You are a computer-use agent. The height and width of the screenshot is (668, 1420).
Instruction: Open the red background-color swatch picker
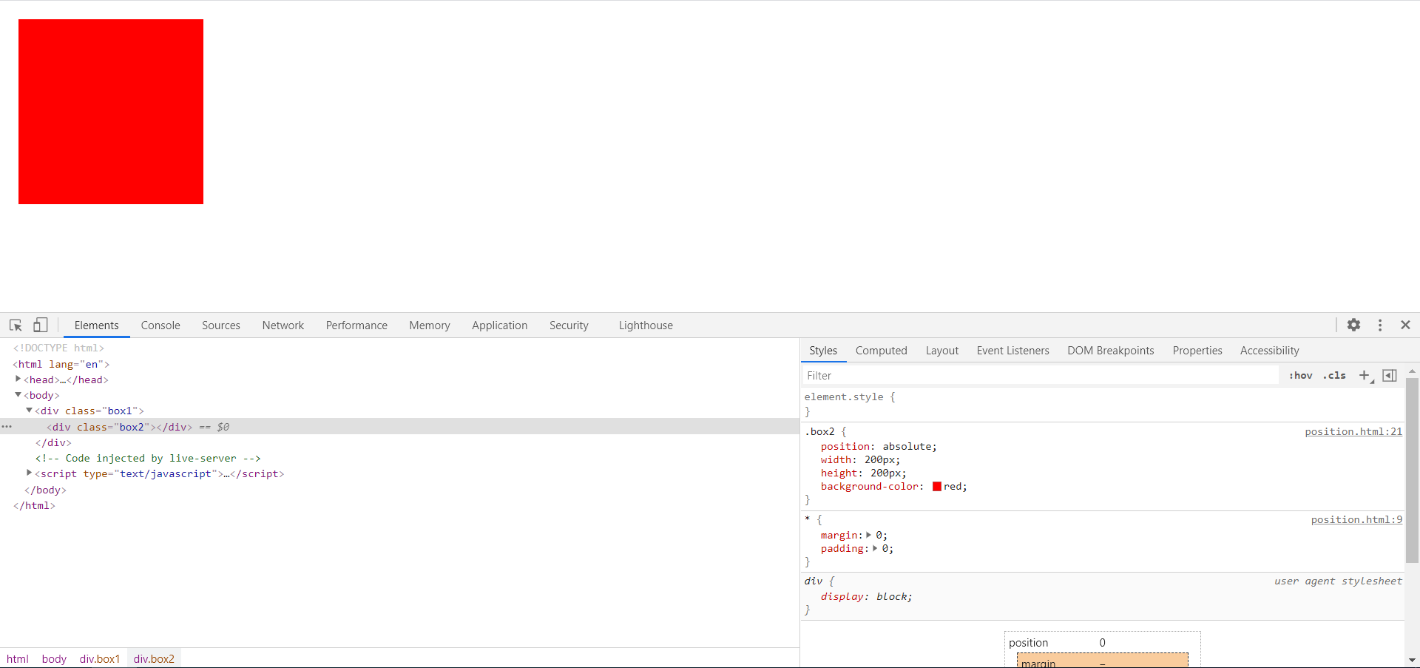pyautogui.click(x=937, y=487)
